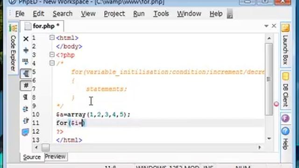The width and height of the screenshot is (299, 168).
Task: Click the <html> tag text on line 1
Action: [x=67, y=38]
